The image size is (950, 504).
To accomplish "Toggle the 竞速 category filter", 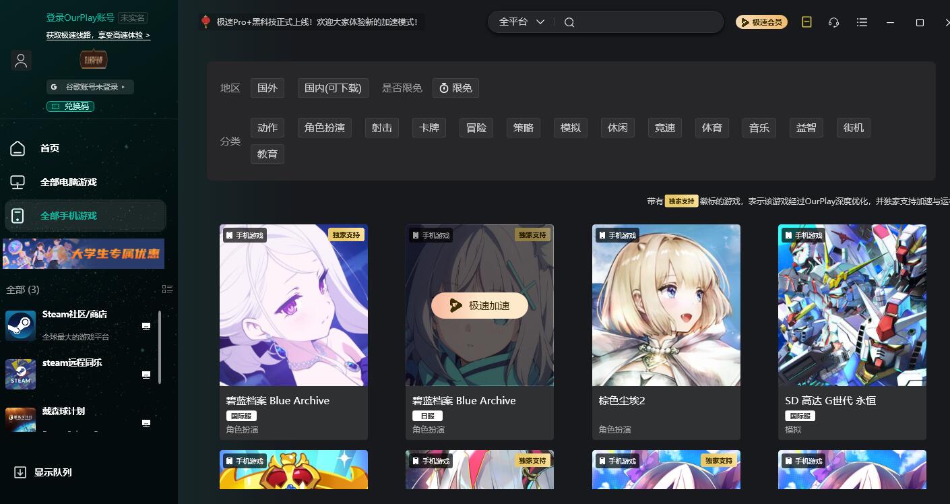I will coord(665,127).
